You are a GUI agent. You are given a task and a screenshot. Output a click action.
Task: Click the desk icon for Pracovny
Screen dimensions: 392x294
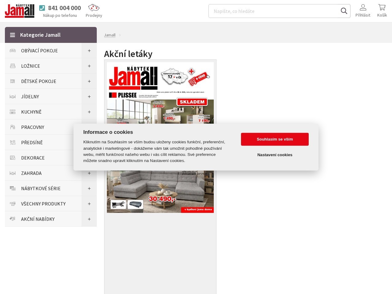point(13,127)
